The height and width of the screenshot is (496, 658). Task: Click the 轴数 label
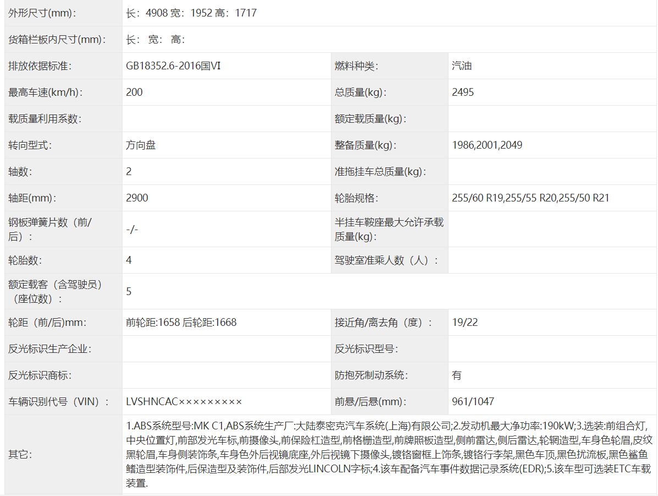coord(20,172)
